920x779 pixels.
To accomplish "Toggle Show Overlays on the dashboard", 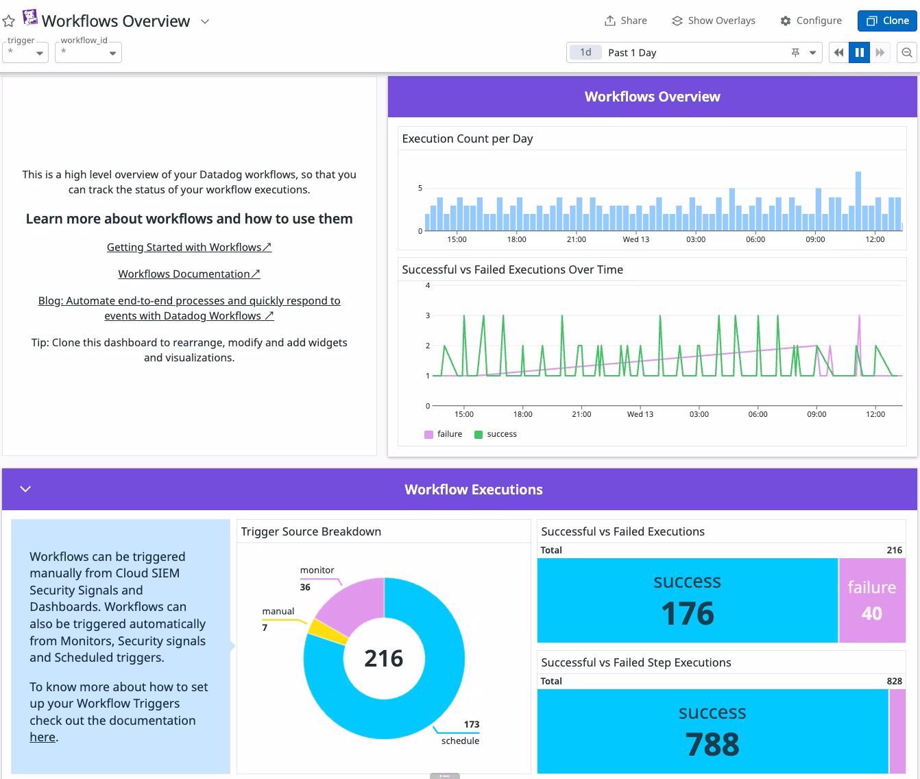I will (x=713, y=21).
